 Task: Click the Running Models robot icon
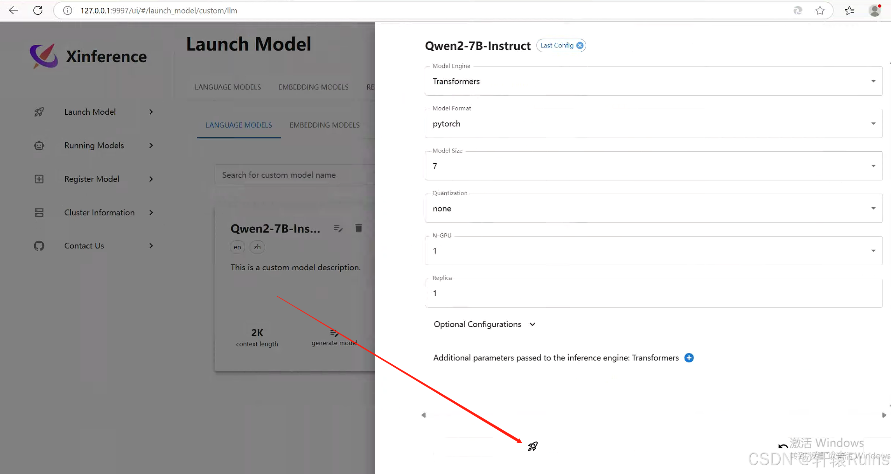click(x=39, y=145)
